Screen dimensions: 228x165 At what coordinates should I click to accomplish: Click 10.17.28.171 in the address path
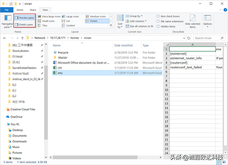[x=58, y=38]
